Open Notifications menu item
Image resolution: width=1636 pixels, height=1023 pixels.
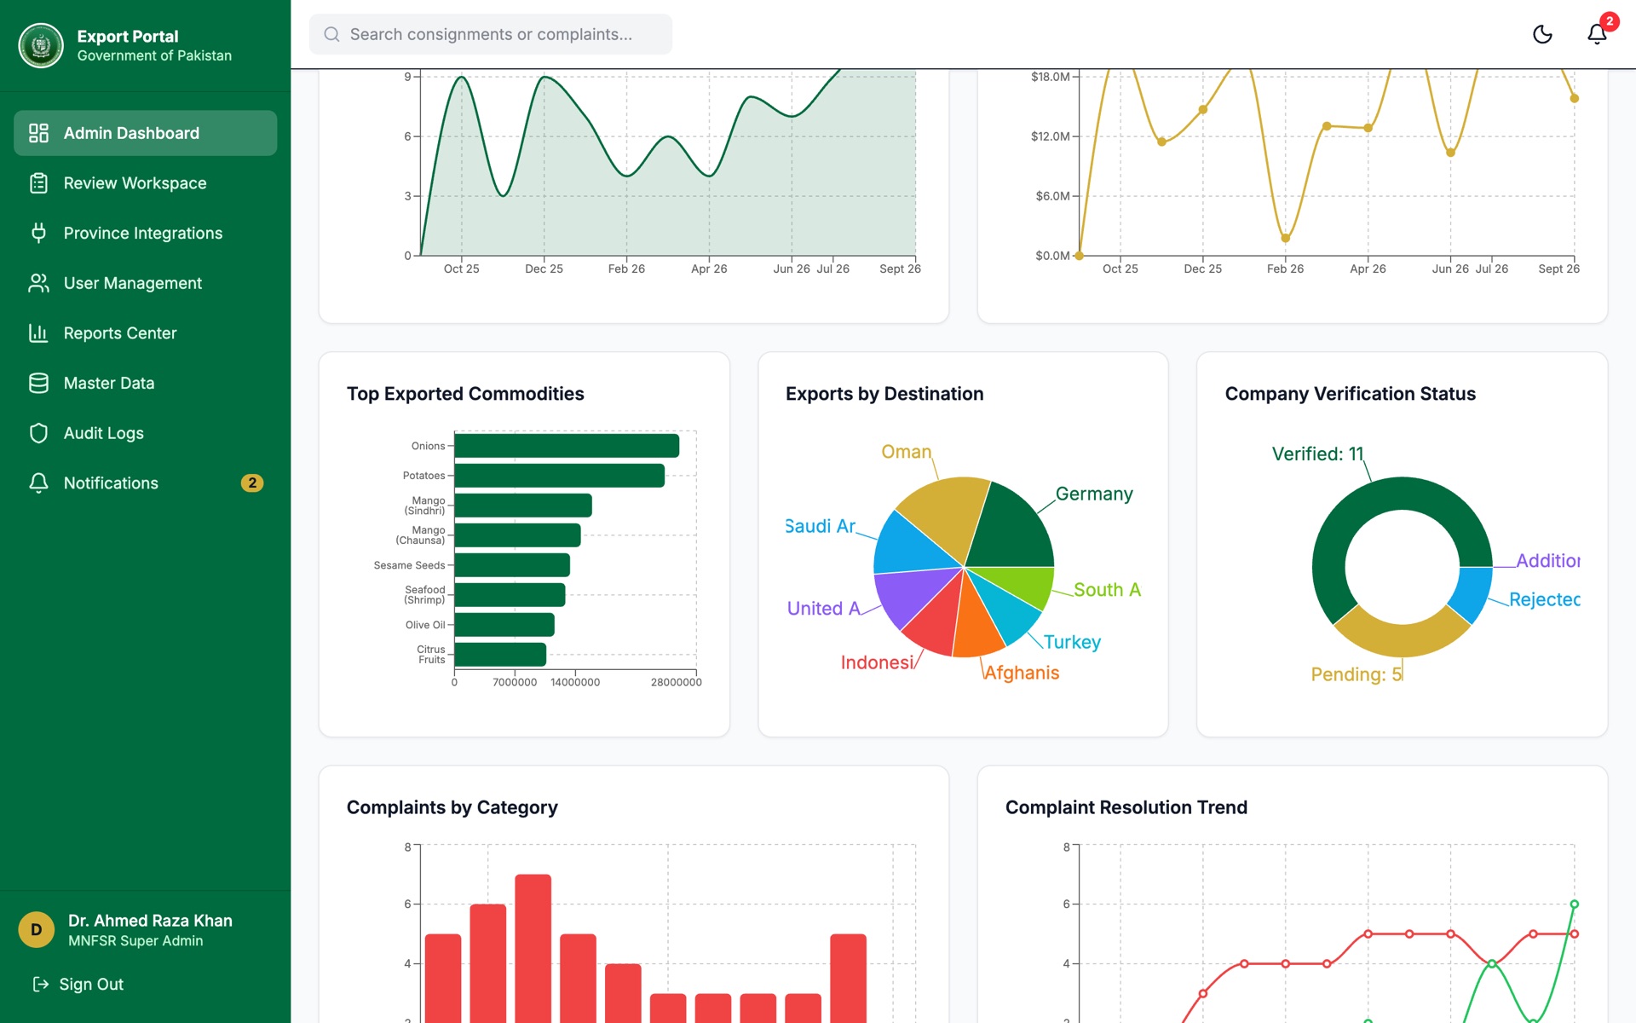145,483
